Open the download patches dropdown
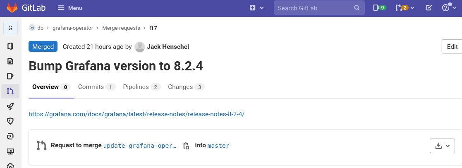 (442, 146)
